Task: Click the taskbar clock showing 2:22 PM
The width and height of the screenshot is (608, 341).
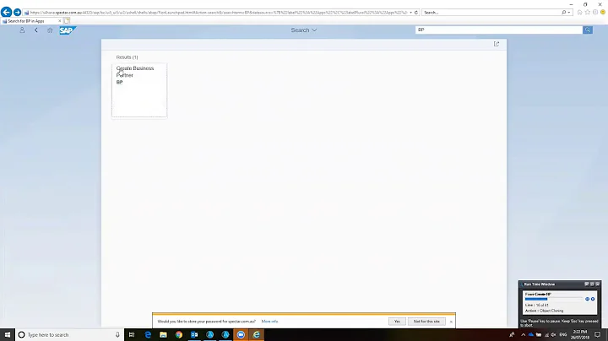Action: pyautogui.click(x=579, y=334)
